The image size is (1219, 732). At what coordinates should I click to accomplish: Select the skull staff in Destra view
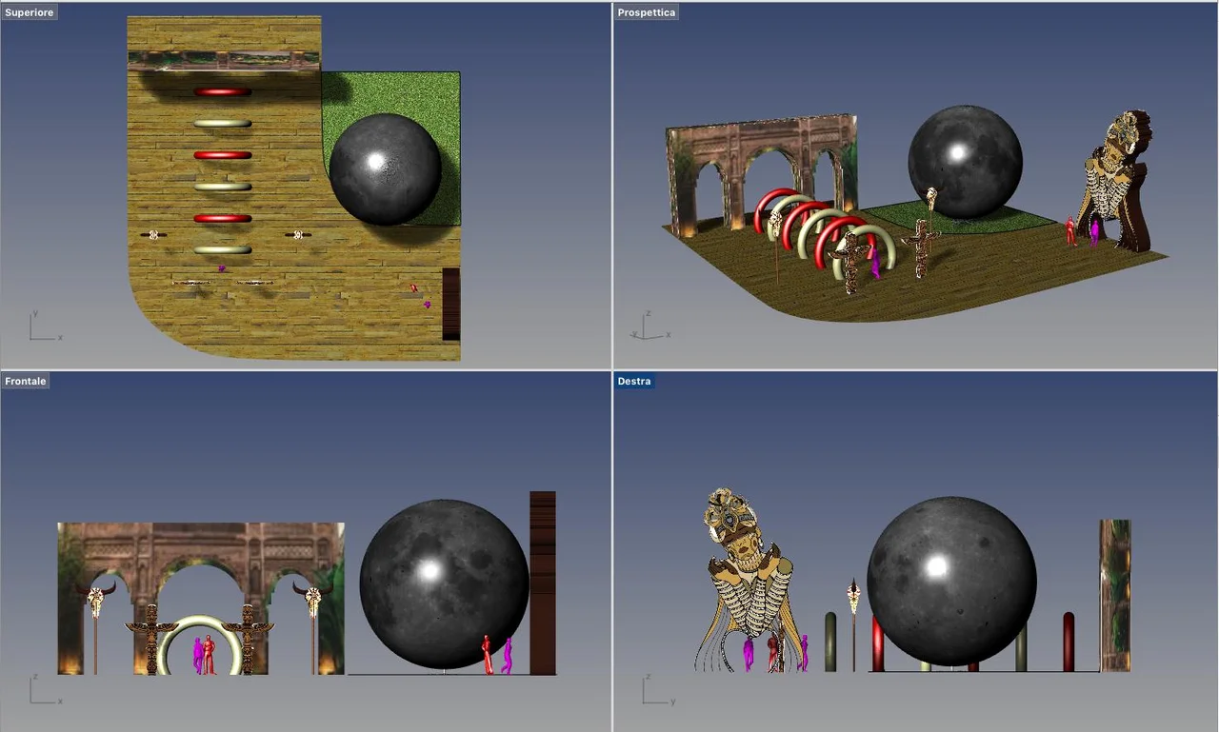tap(853, 623)
